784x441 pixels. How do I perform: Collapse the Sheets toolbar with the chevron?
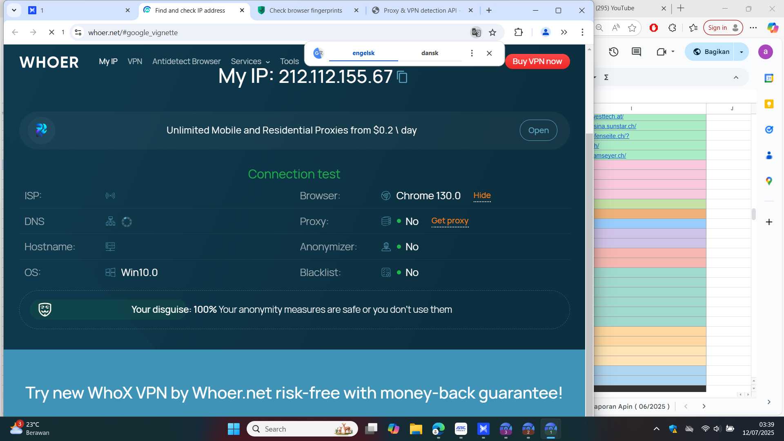[x=736, y=78]
